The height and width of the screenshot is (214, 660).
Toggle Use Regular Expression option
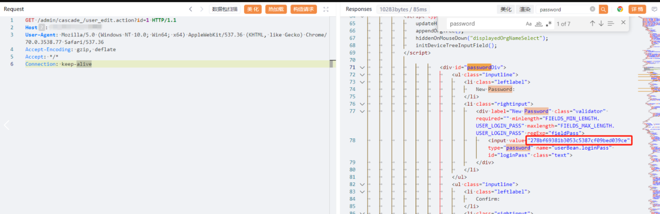(548, 24)
